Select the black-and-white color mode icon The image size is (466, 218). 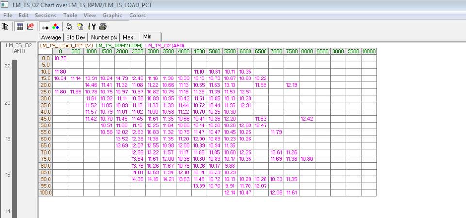45,27
